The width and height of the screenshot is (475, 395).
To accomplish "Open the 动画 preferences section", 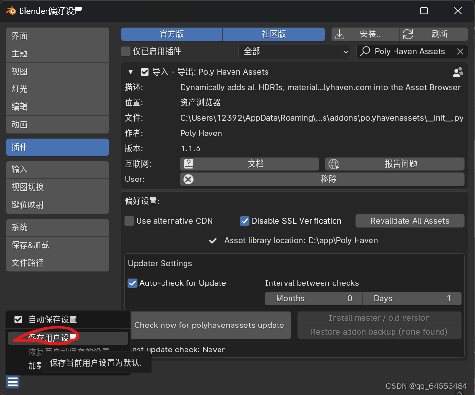I will coord(58,124).
